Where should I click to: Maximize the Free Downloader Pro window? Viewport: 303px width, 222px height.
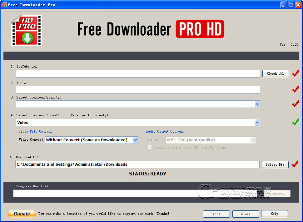[291, 5]
